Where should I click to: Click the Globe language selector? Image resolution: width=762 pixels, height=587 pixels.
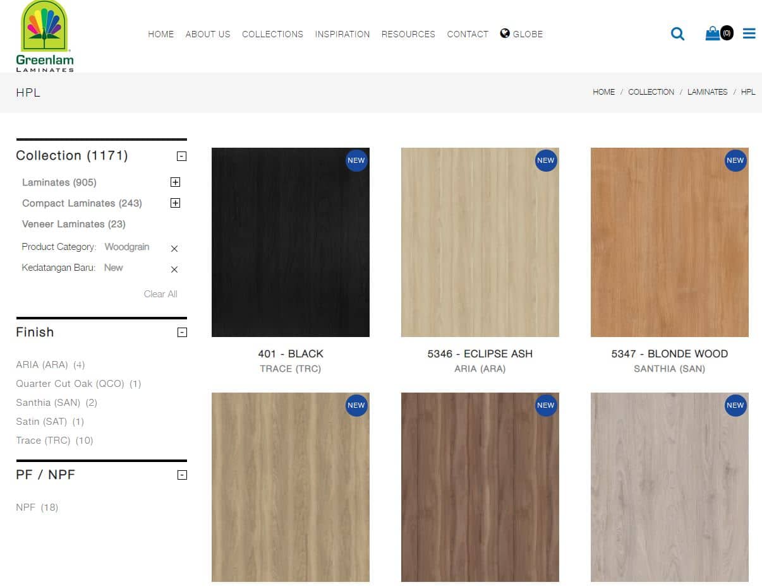click(521, 34)
